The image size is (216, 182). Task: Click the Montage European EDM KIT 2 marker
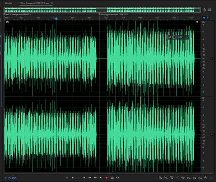click(x=114, y=15)
